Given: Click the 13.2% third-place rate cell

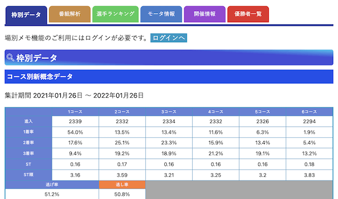Looking at the screenshot, I should click(x=309, y=153).
